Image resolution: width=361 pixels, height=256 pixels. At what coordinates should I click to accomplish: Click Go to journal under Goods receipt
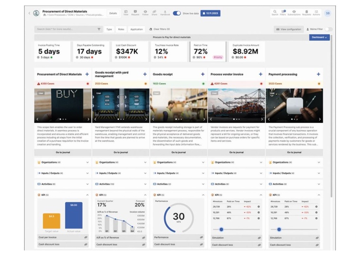click(178, 152)
